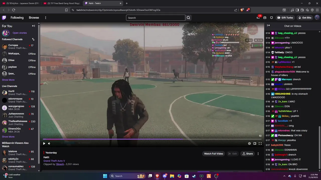Close the Hattt - Twitch tab
Image resolution: width=321 pixels, height=180 pixels.
point(121,3)
